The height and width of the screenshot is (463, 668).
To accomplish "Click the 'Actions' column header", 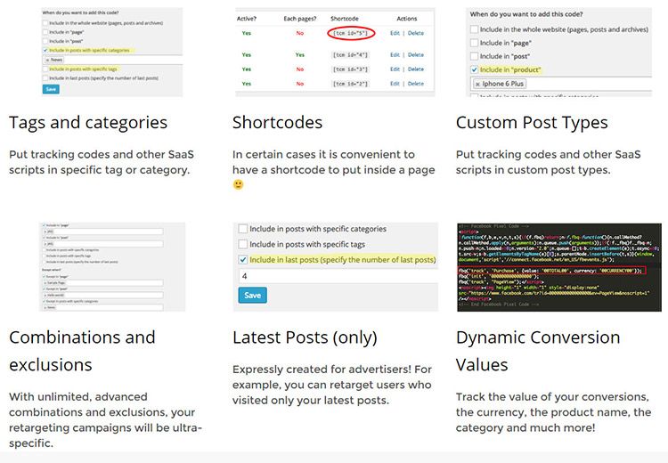I will [x=407, y=19].
